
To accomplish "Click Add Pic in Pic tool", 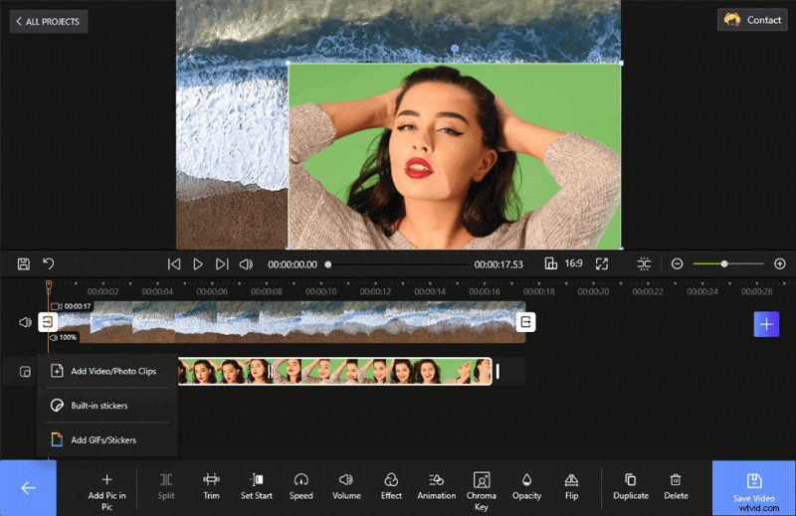I will 106,491.
